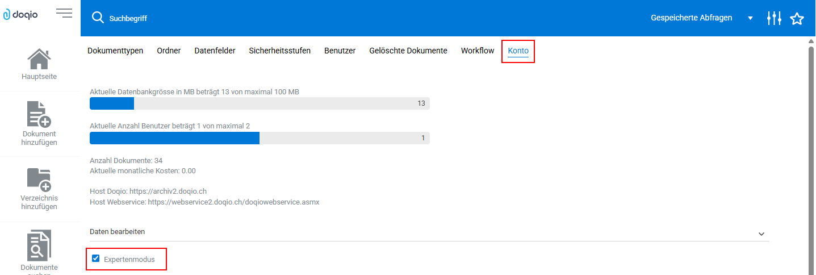
Task: Click the doqio logo
Action: coord(20,15)
